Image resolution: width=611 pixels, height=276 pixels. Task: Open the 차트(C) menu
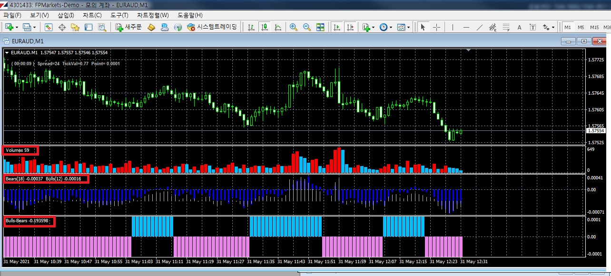[x=92, y=15]
